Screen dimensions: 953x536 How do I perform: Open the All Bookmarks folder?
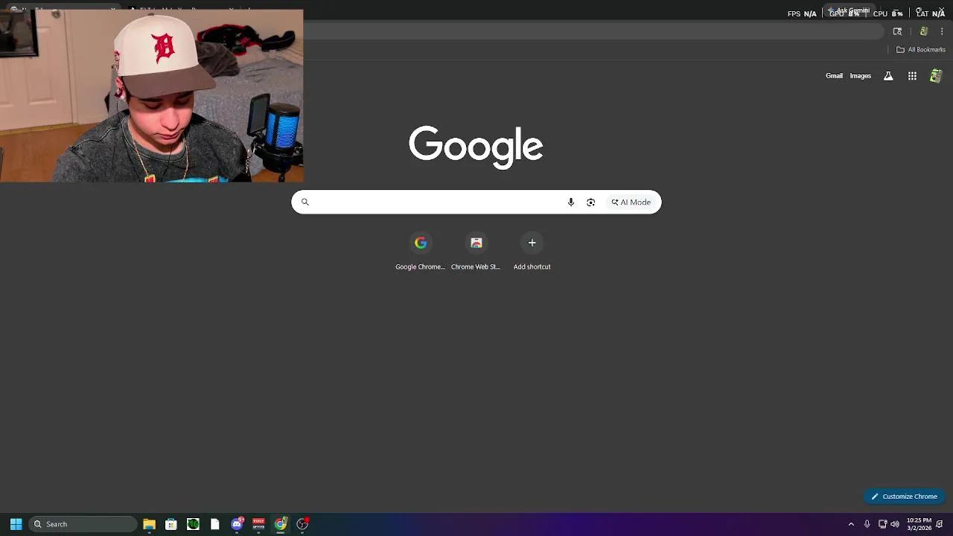(x=921, y=50)
